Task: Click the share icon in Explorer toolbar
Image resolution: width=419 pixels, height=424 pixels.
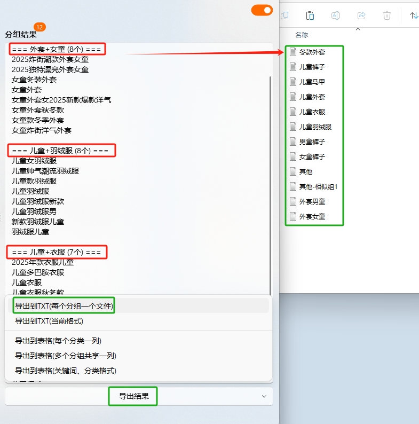Action: point(361,15)
